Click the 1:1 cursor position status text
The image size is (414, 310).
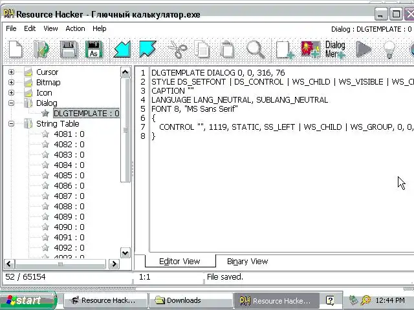pos(145,277)
